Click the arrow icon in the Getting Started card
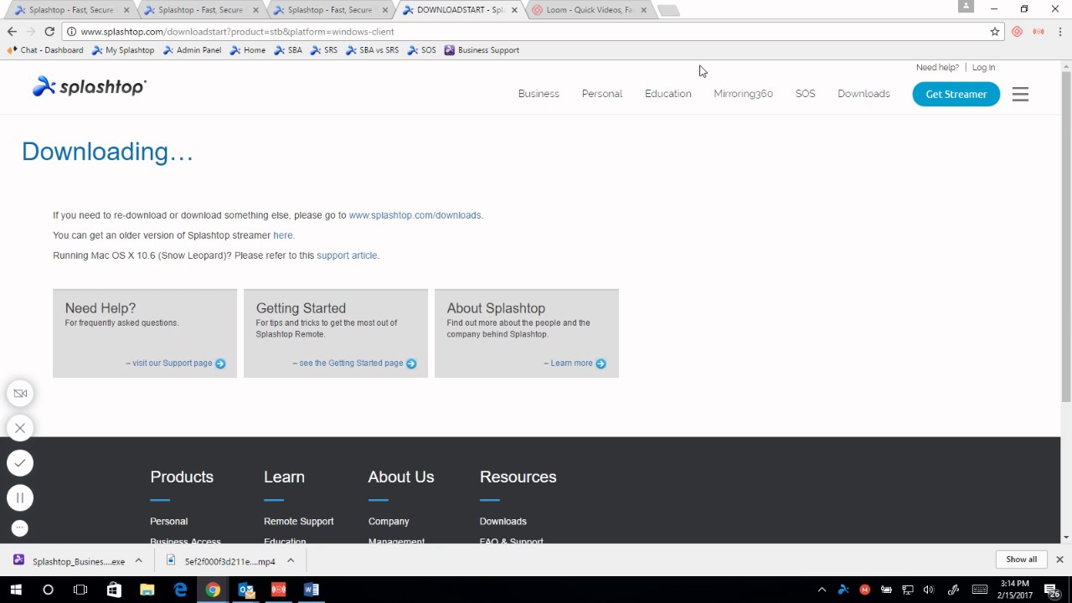The width and height of the screenshot is (1072, 603). pyautogui.click(x=411, y=363)
